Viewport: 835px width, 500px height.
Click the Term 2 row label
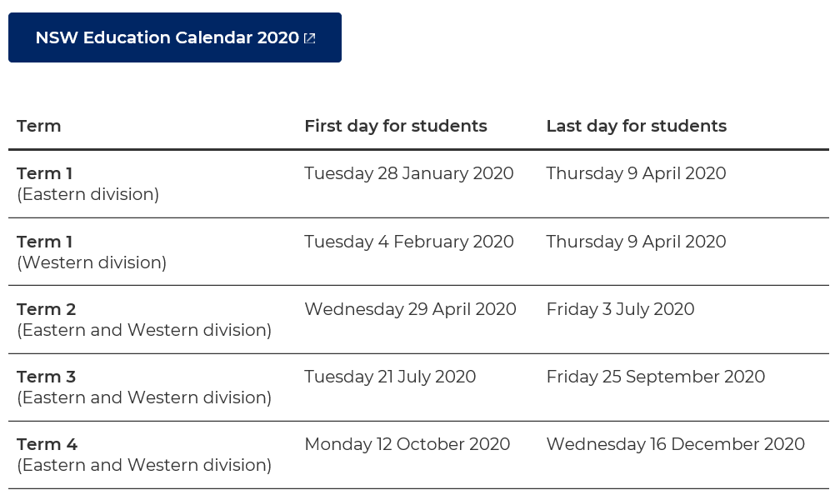[144, 319]
